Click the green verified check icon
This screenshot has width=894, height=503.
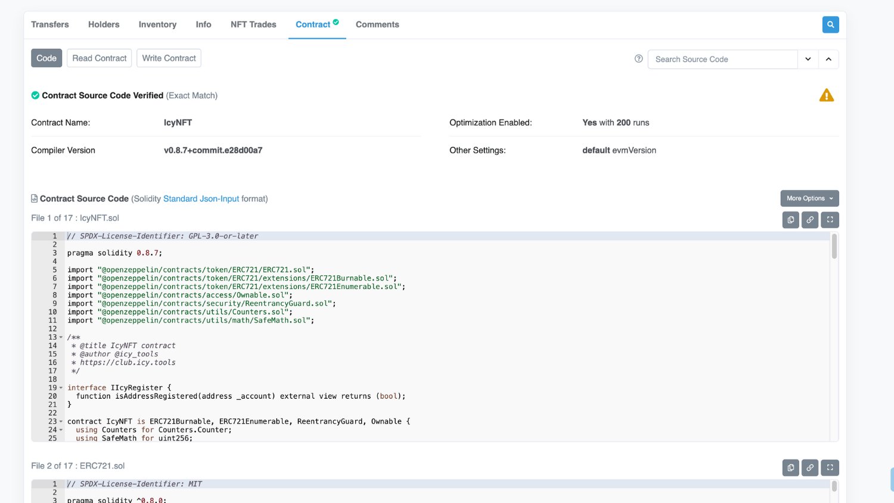click(35, 95)
